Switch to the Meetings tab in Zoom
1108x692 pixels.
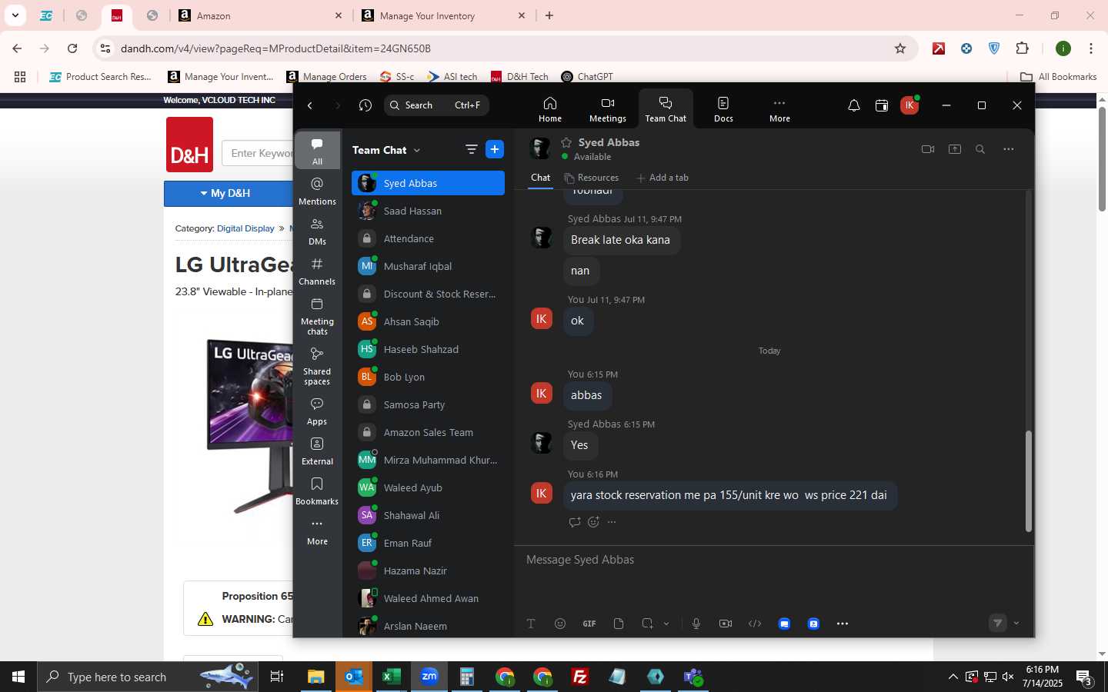[607, 109]
